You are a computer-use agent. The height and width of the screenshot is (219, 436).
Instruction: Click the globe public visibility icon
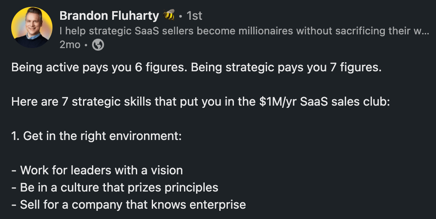point(98,45)
